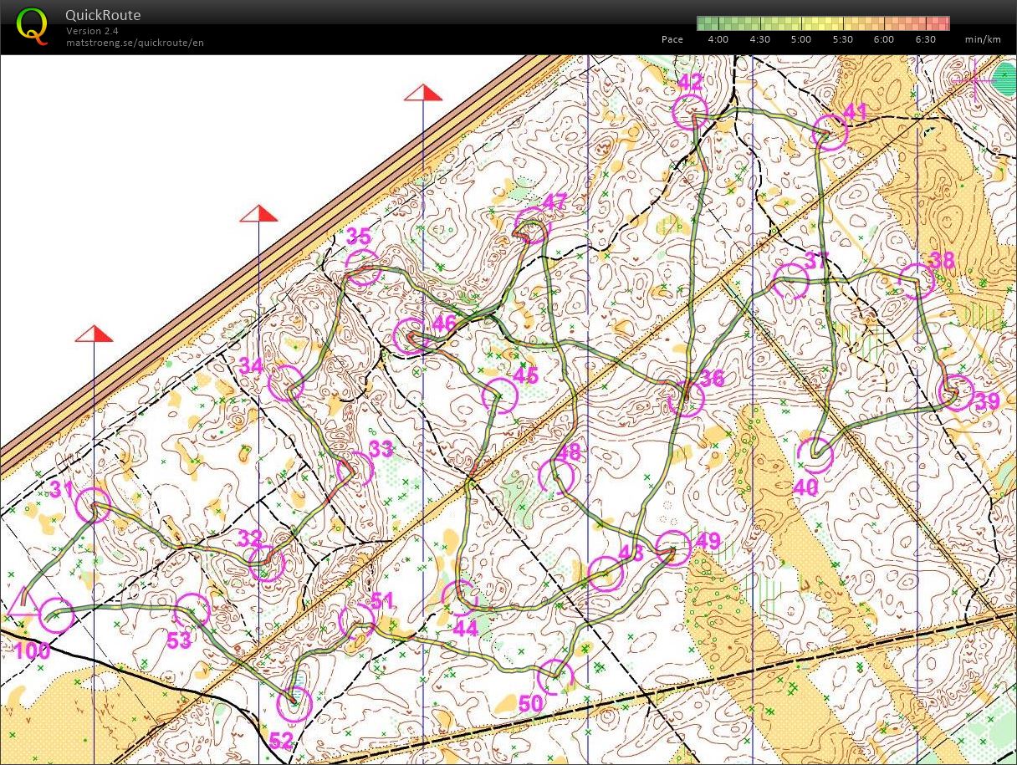
Task: Select control circle 36
Action: click(686, 398)
